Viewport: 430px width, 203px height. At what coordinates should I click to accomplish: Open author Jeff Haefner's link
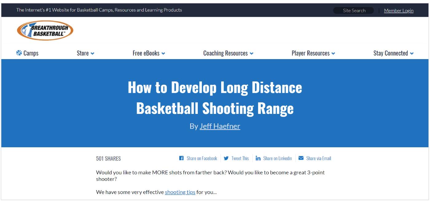click(x=220, y=126)
